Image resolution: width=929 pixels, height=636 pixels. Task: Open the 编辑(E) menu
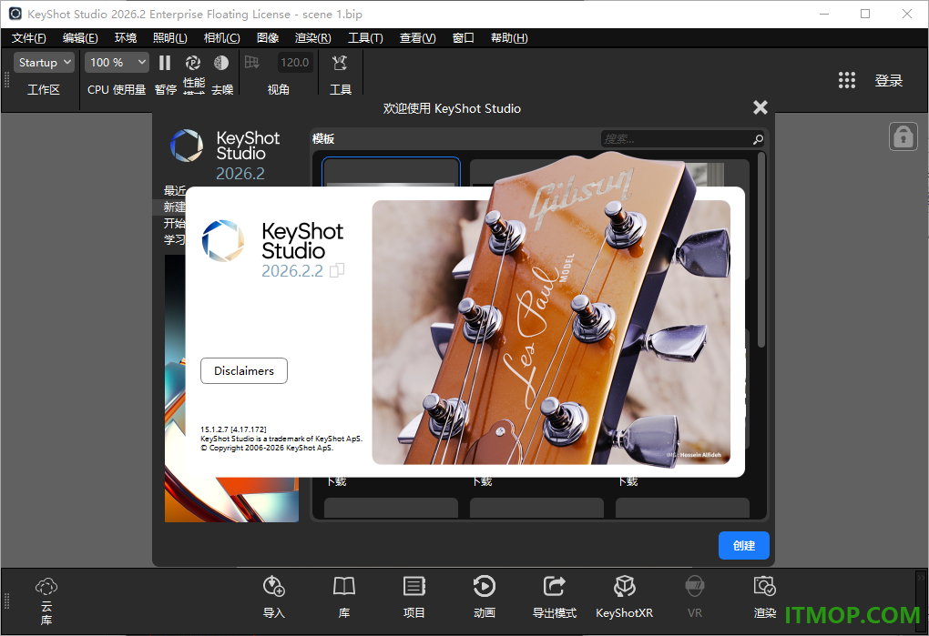coord(80,38)
